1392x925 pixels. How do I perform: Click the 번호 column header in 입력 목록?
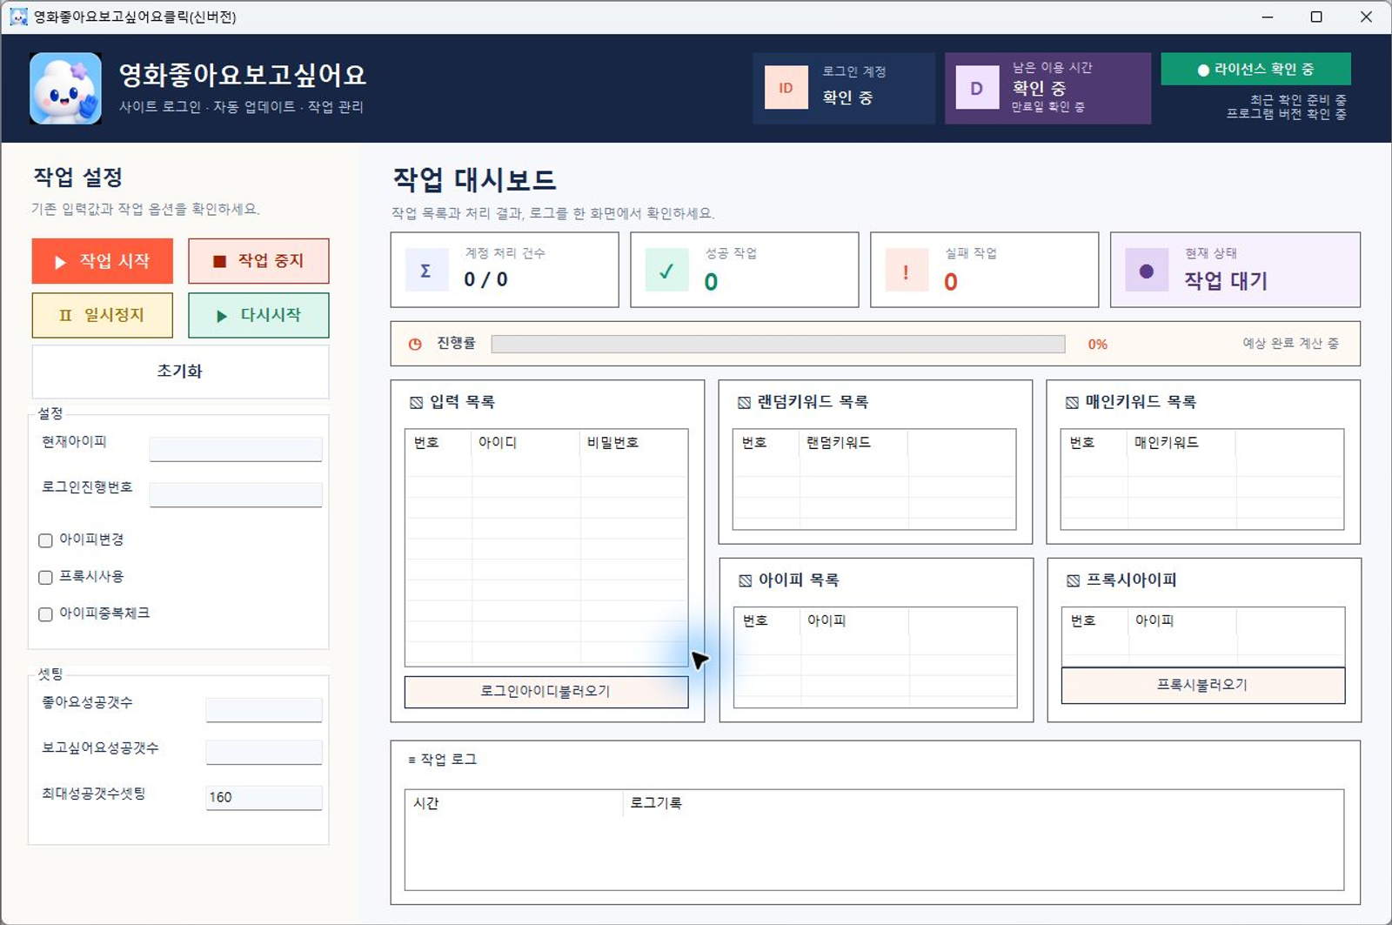438,443
